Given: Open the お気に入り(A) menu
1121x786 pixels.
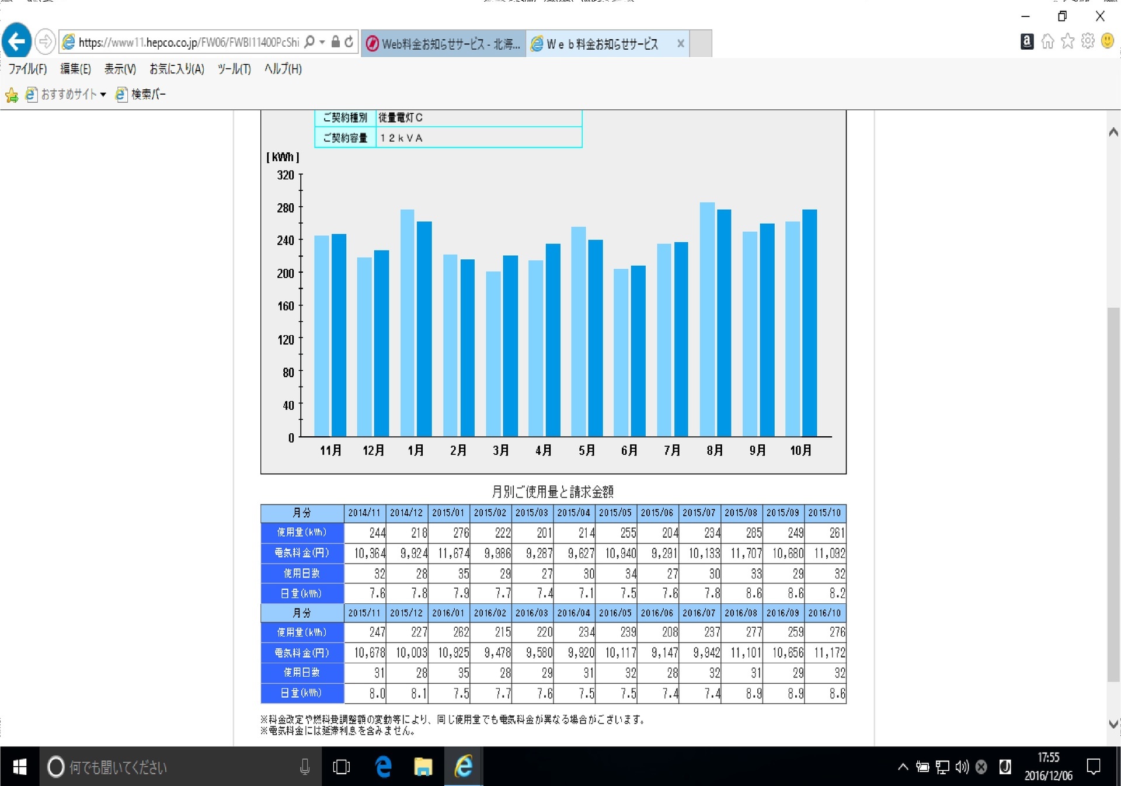Looking at the screenshot, I should pos(177,69).
